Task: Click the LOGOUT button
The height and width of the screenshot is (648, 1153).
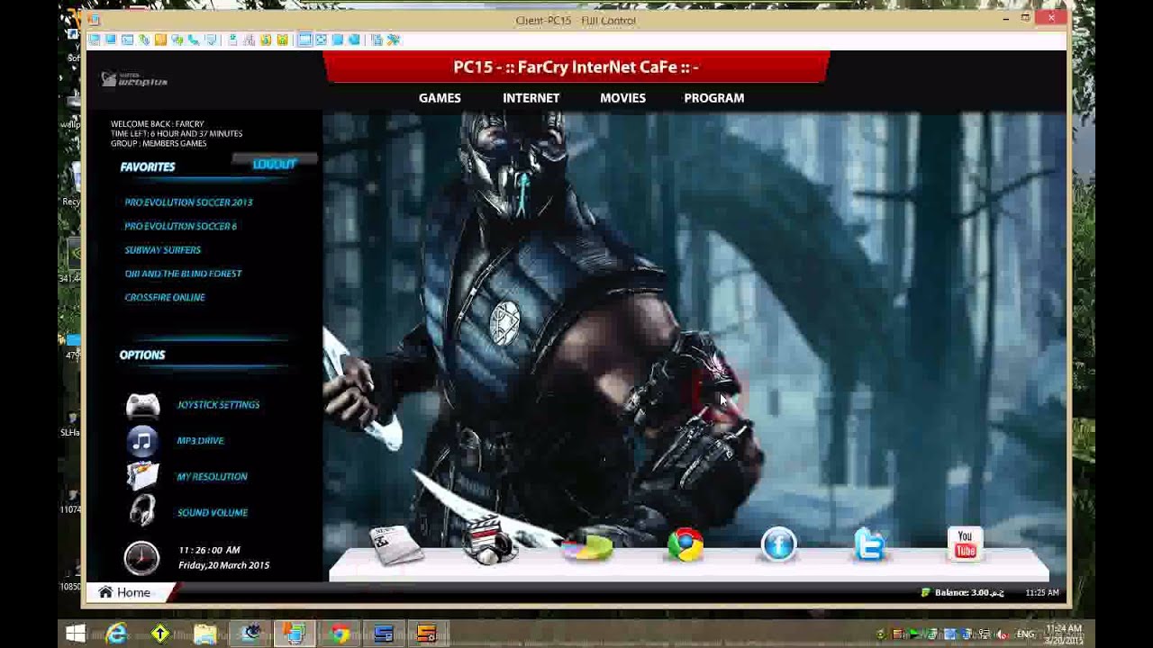Action: [275, 164]
